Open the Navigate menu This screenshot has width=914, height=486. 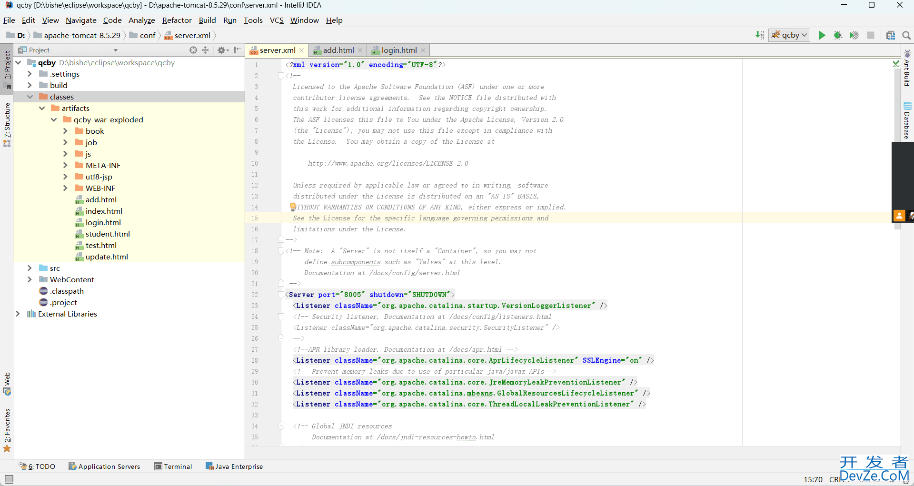(81, 20)
